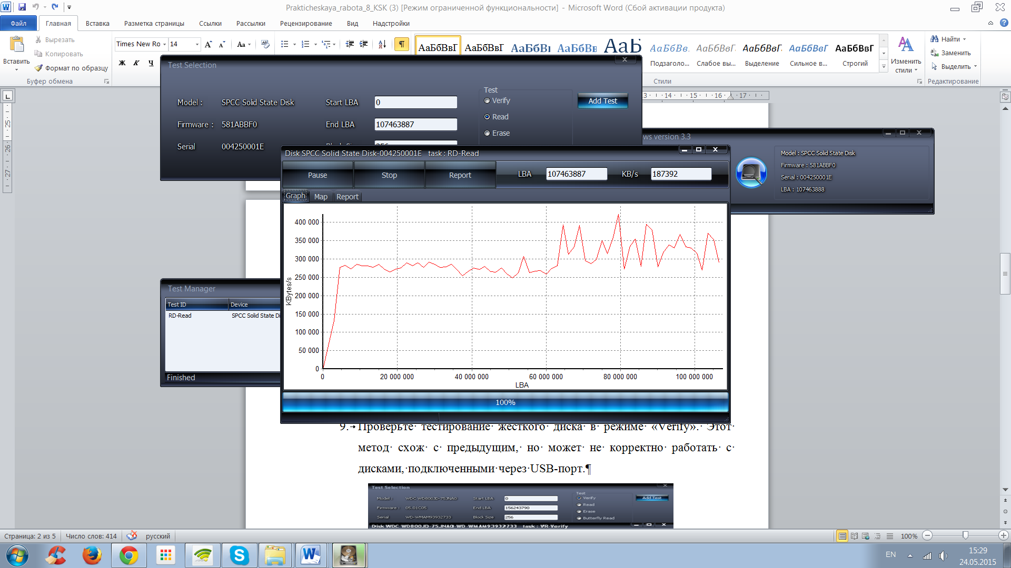This screenshot has height=568, width=1011.
Task: Click the Clear Formatting eraser icon
Action: click(x=265, y=44)
